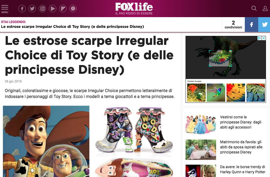This screenshot has height=177, width=270.
Task: Click the Disney princesses sidebar thumbnail
Action: [201, 124]
